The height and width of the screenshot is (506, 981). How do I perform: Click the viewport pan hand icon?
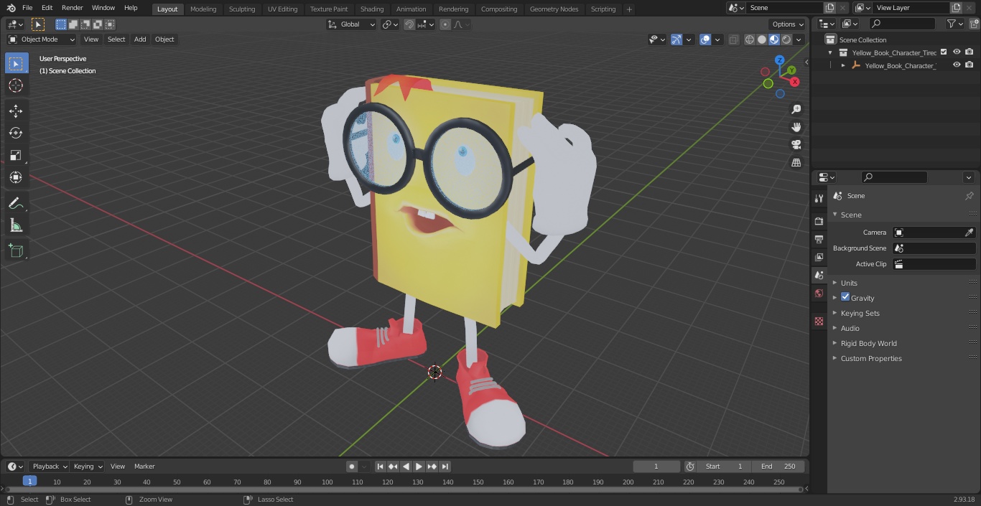click(796, 127)
